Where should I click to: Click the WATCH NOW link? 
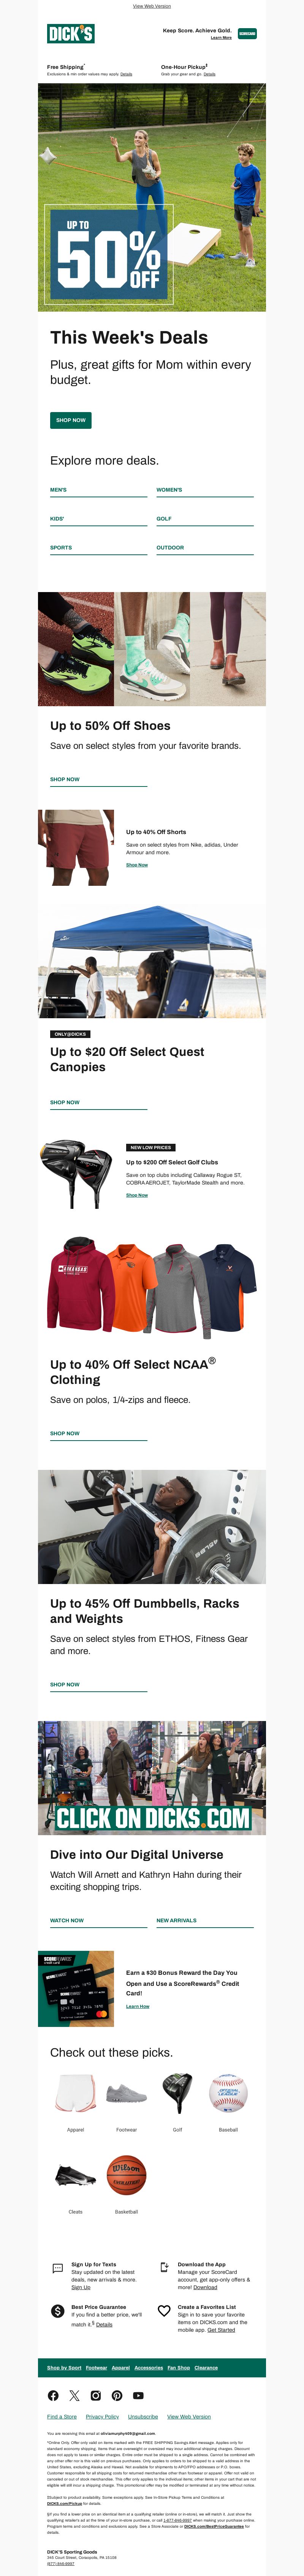coord(67,1920)
